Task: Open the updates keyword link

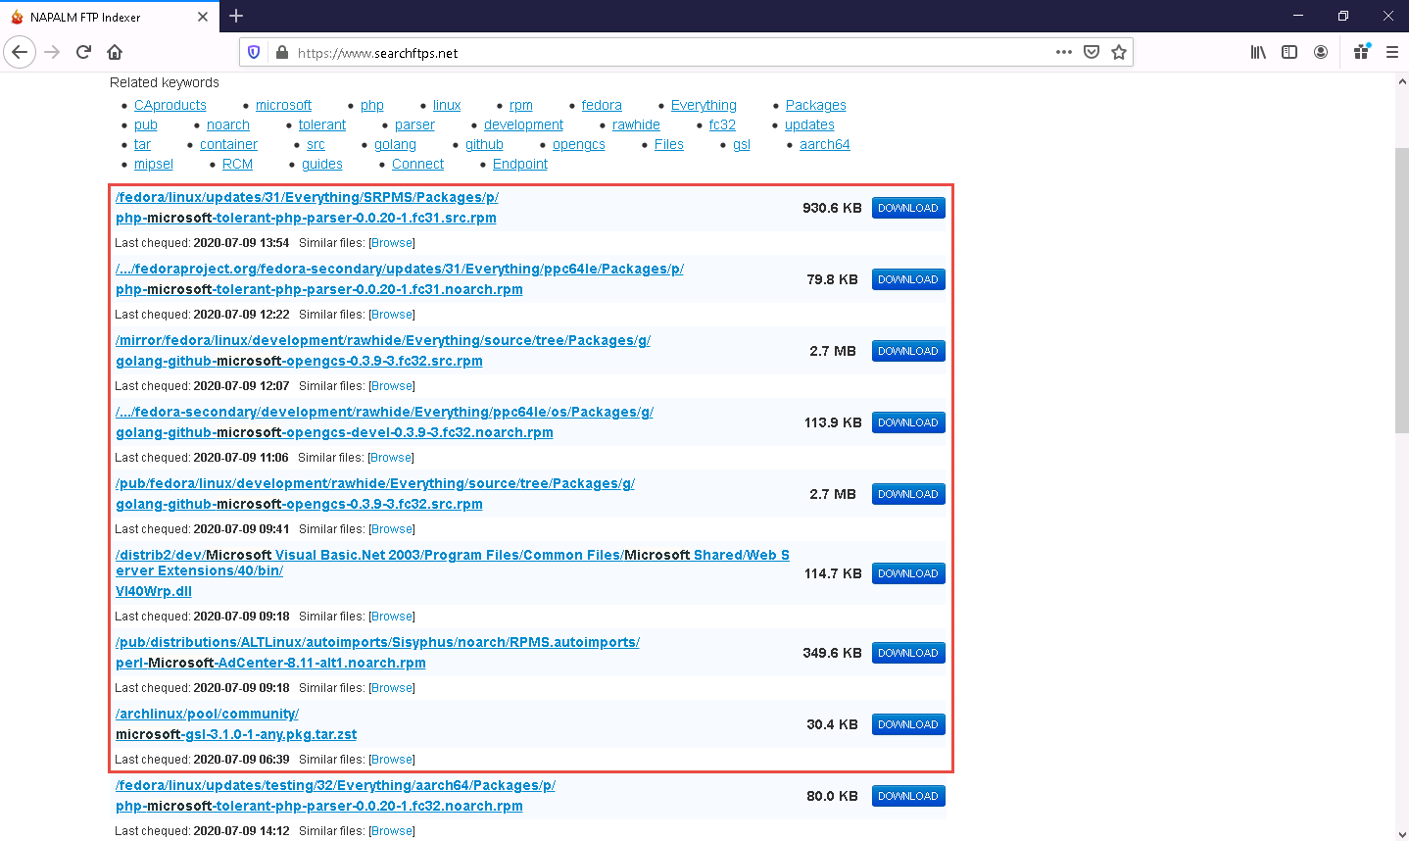Action: (x=809, y=124)
